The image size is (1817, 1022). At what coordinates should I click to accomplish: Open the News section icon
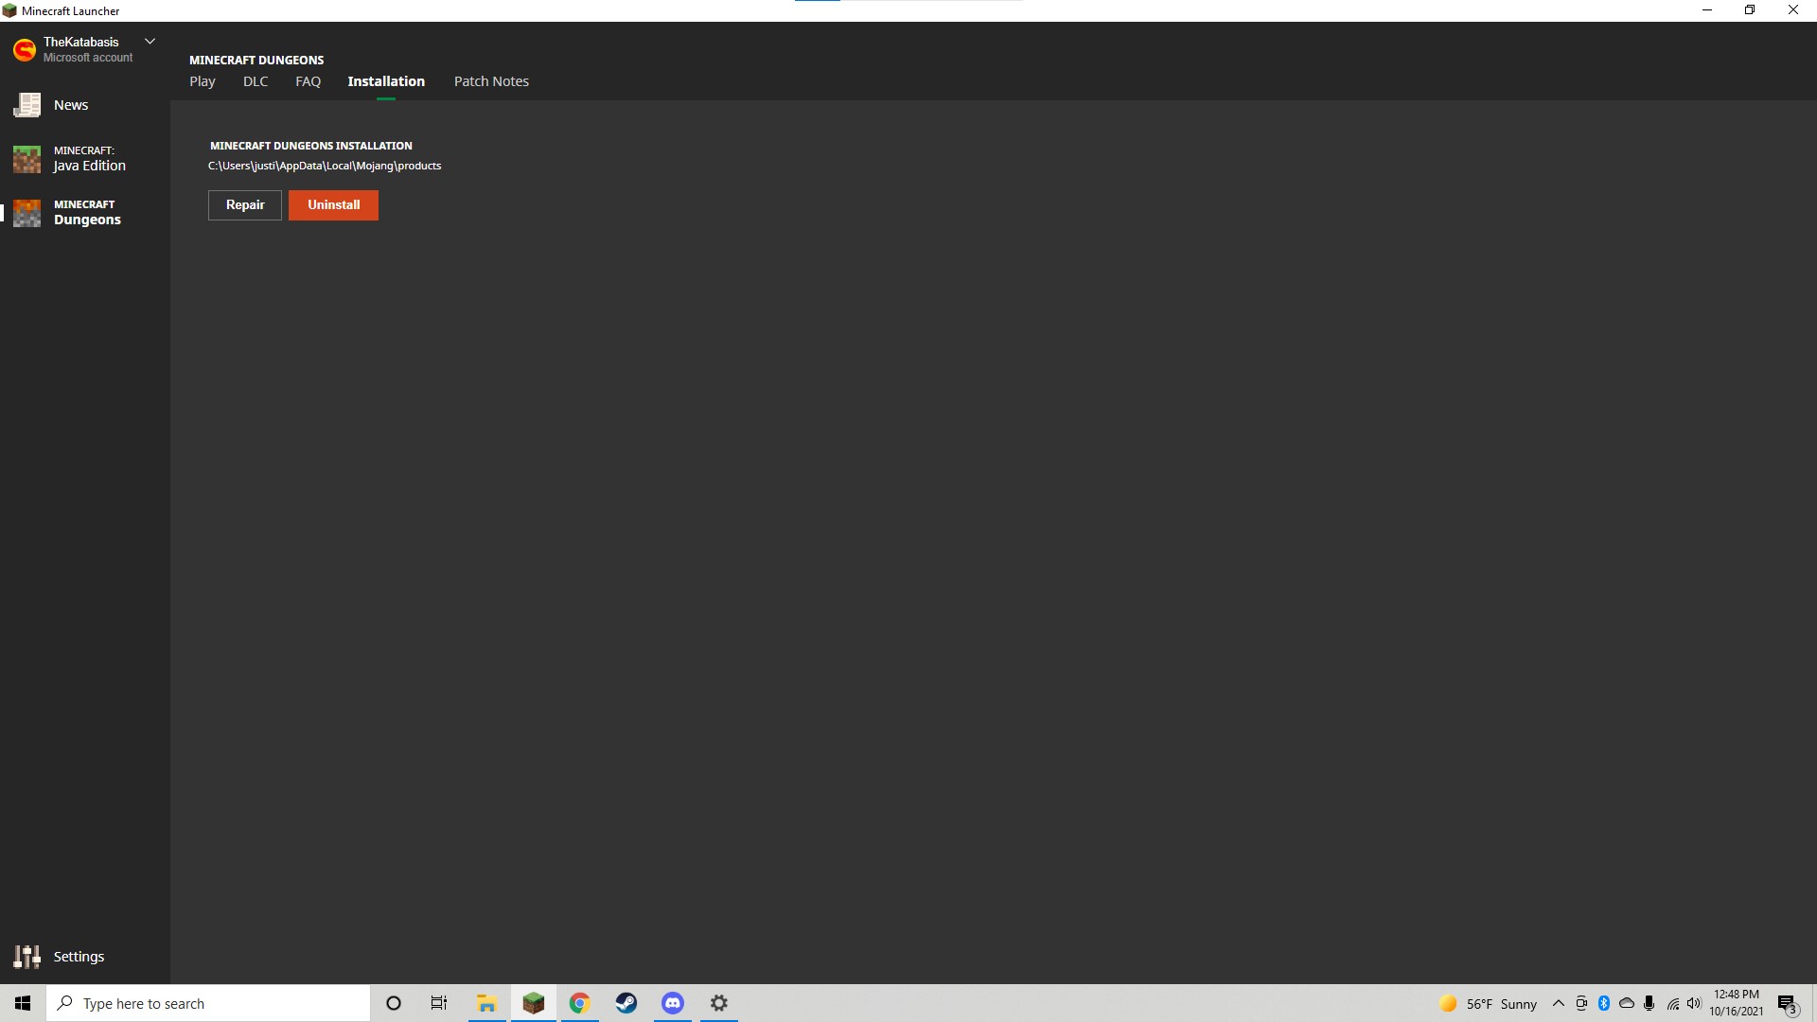(26, 105)
